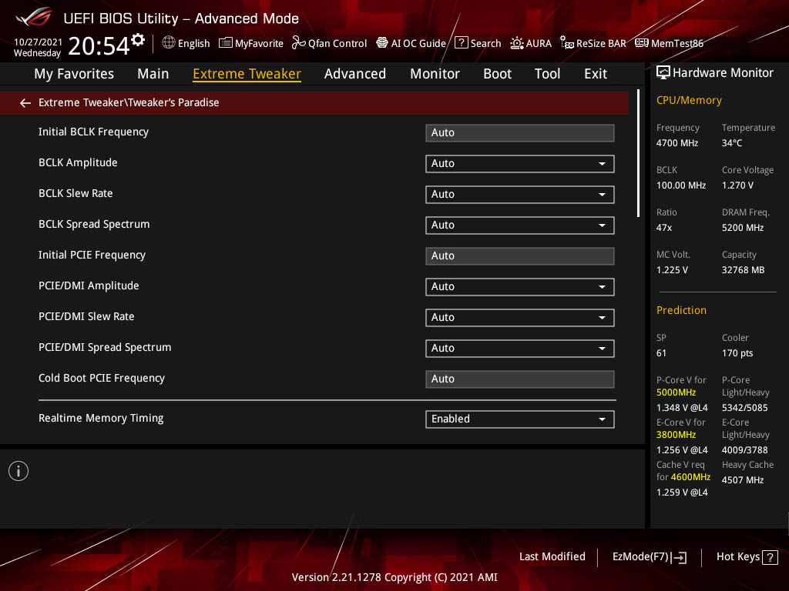Click the info circle icon
The width and height of the screenshot is (789, 591).
click(18, 471)
